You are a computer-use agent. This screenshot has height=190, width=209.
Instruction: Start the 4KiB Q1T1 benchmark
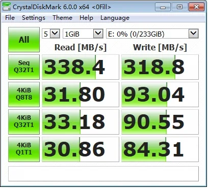click(24, 149)
